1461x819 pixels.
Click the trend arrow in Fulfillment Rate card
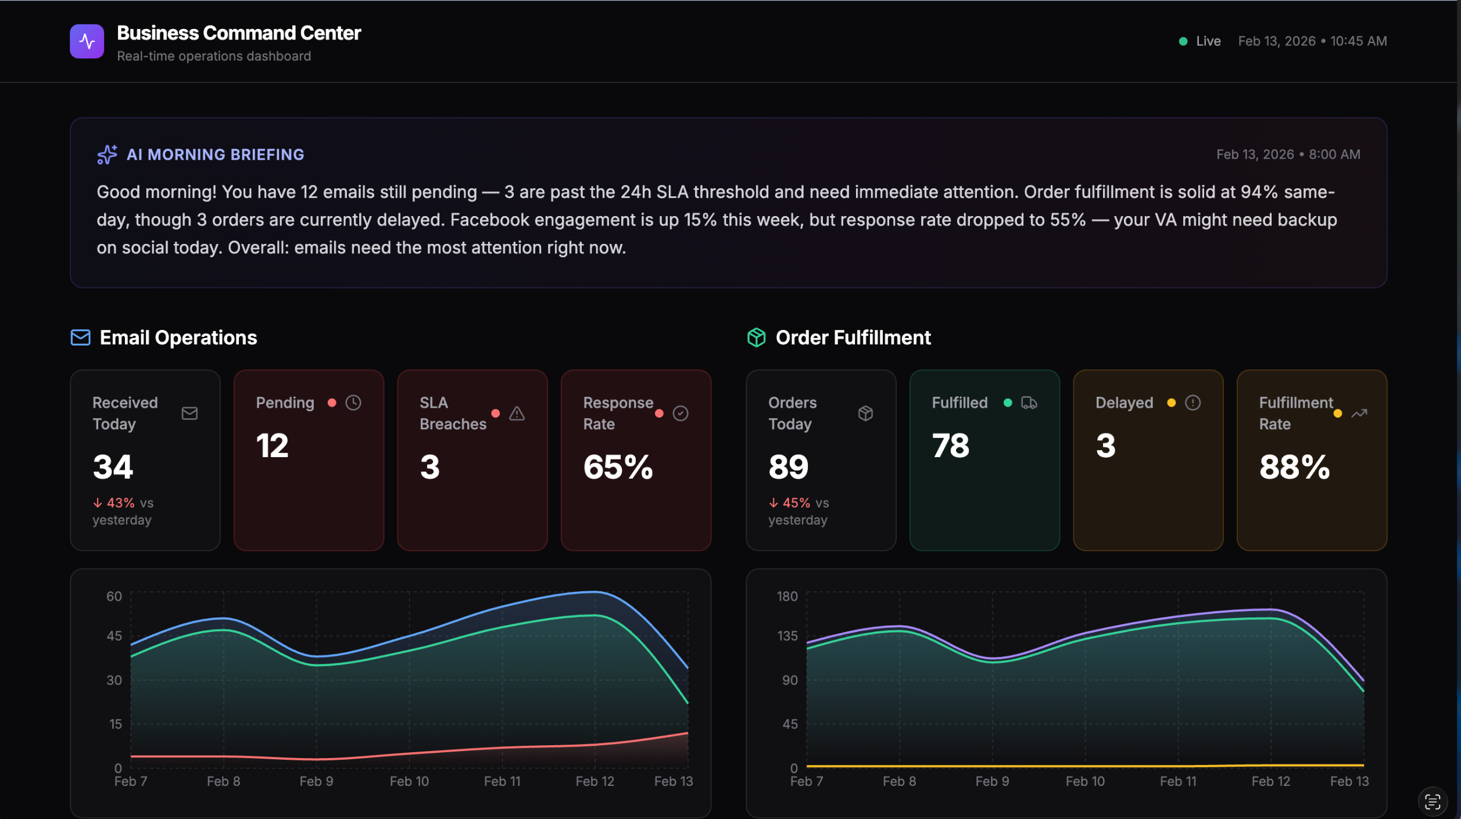coord(1359,414)
